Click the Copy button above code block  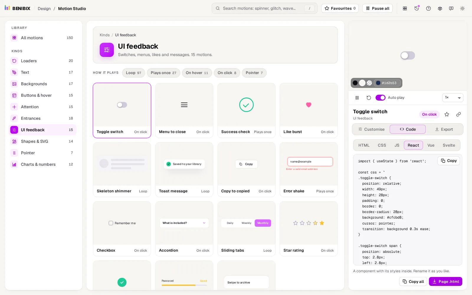pyautogui.click(x=449, y=161)
